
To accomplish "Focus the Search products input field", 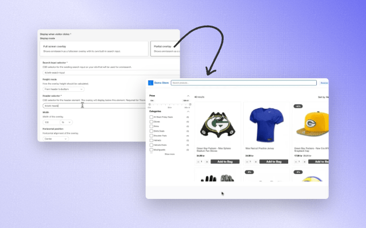I will tap(244, 83).
